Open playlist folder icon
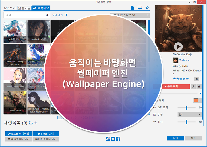 click(x=31, y=123)
